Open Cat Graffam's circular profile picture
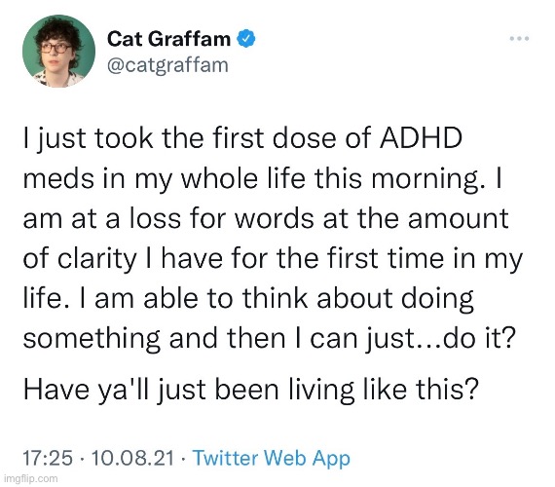Screen dimensions: 555x487 [58, 51]
